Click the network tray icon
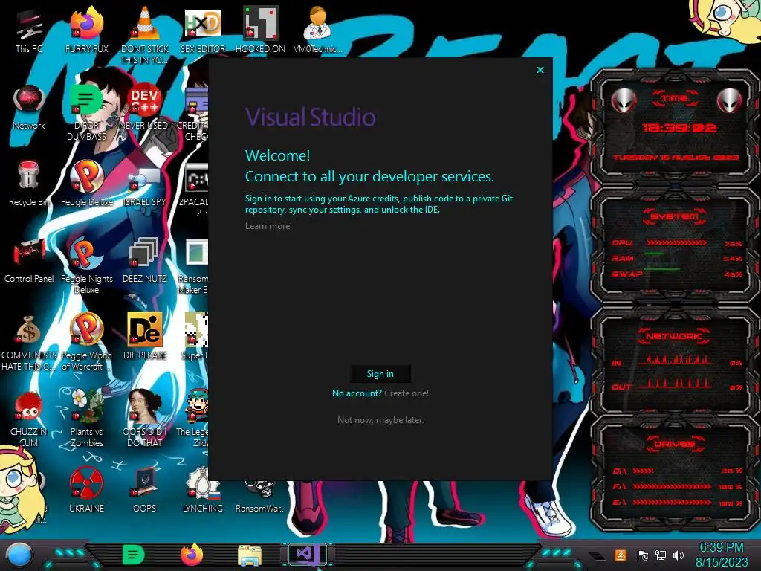The width and height of the screenshot is (761, 571). click(661, 555)
